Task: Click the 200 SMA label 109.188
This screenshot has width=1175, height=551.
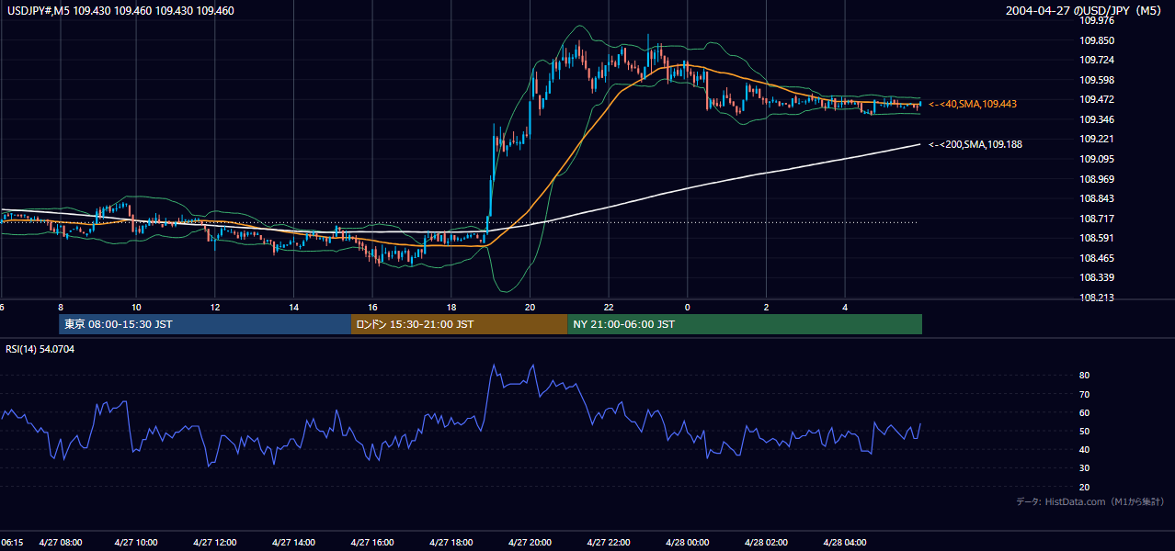Action: pyautogui.click(x=975, y=144)
